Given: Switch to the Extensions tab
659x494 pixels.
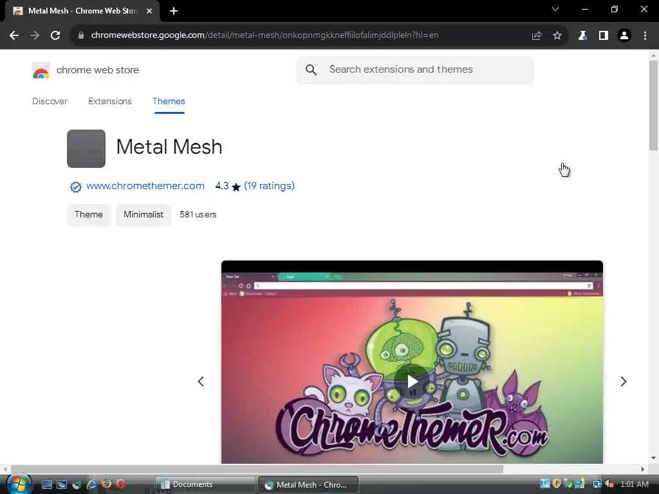Looking at the screenshot, I should coord(109,101).
